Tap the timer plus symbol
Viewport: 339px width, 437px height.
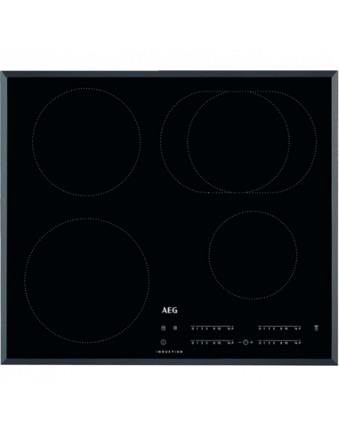252,342
